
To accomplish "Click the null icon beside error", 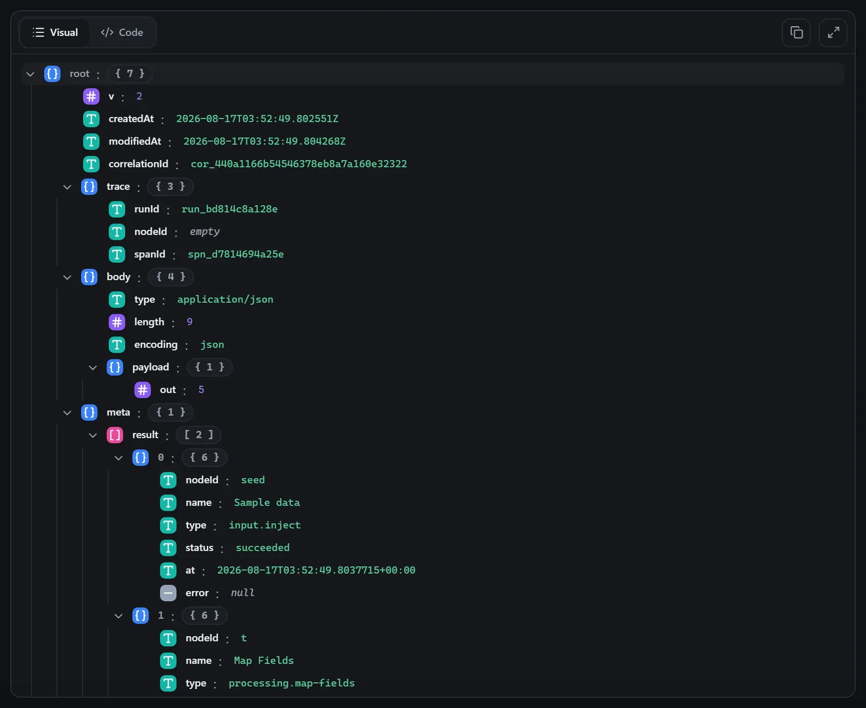I will pyautogui.click(x=168, y=593).
